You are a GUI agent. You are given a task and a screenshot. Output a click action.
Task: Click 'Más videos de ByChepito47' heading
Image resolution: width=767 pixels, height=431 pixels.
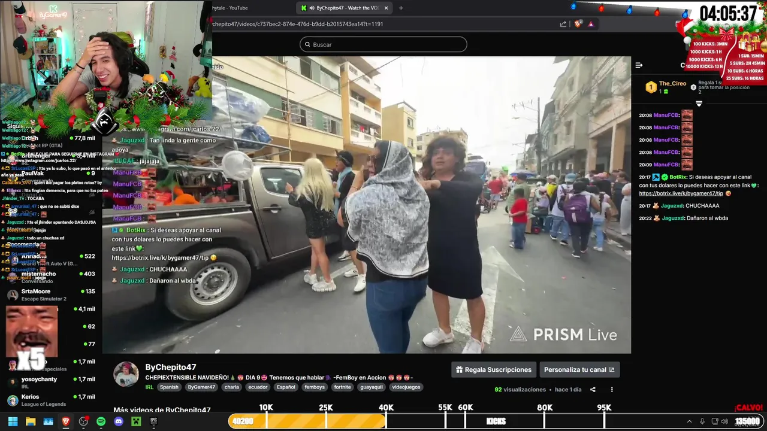click(x=162, y=410)
